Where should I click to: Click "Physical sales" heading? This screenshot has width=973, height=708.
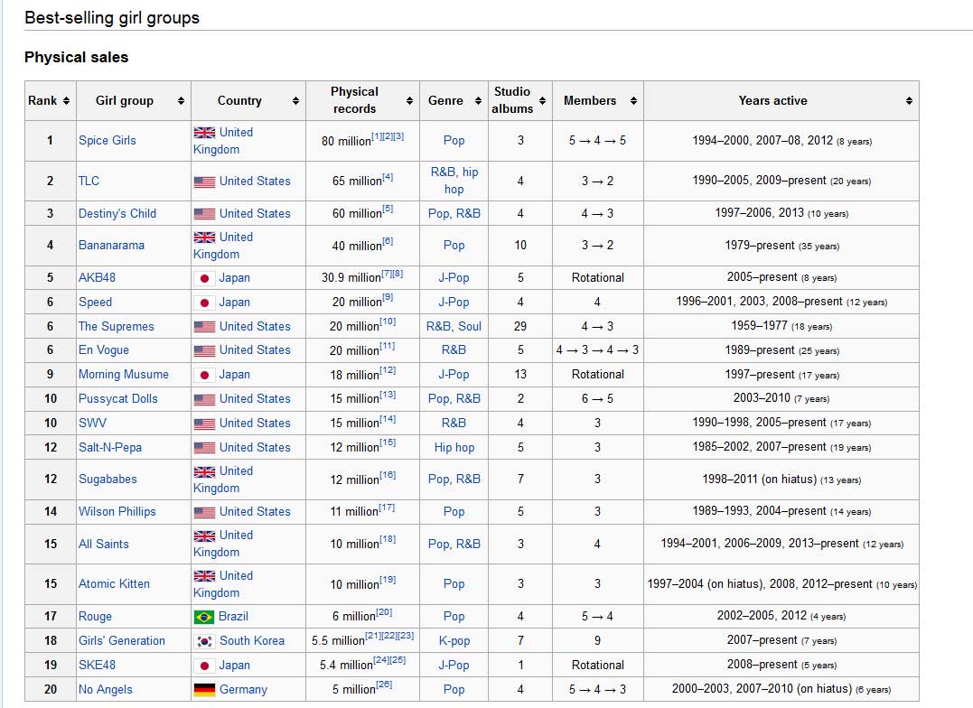(x=76, y=57)
